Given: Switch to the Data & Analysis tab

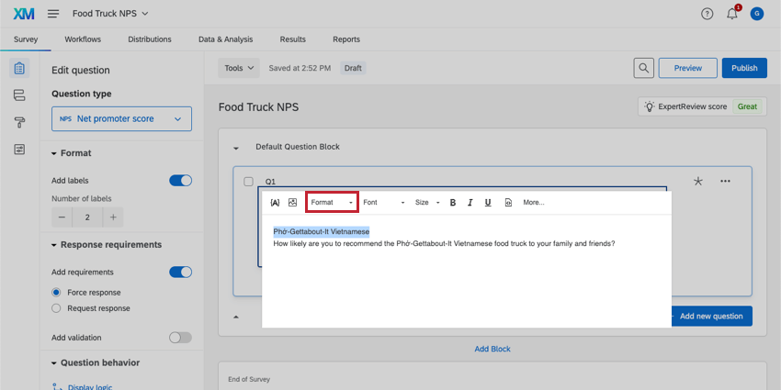Looking at the screenshot, I should pos(225,39).
